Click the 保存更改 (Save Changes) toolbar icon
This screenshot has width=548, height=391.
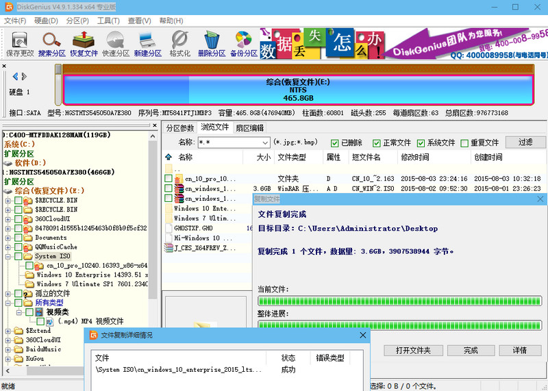pos(20,43)
